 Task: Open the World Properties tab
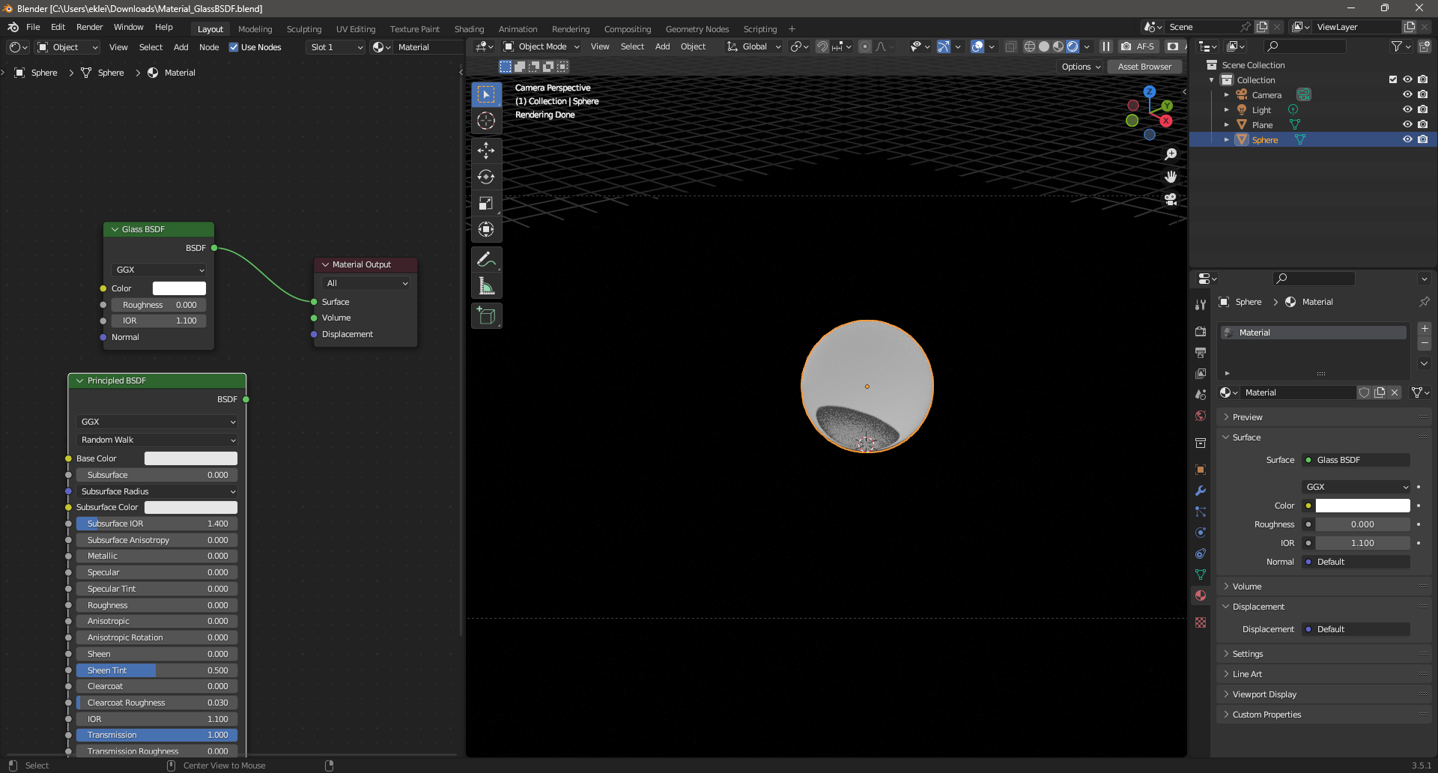pyautogui.click(x=1200, y=416)
